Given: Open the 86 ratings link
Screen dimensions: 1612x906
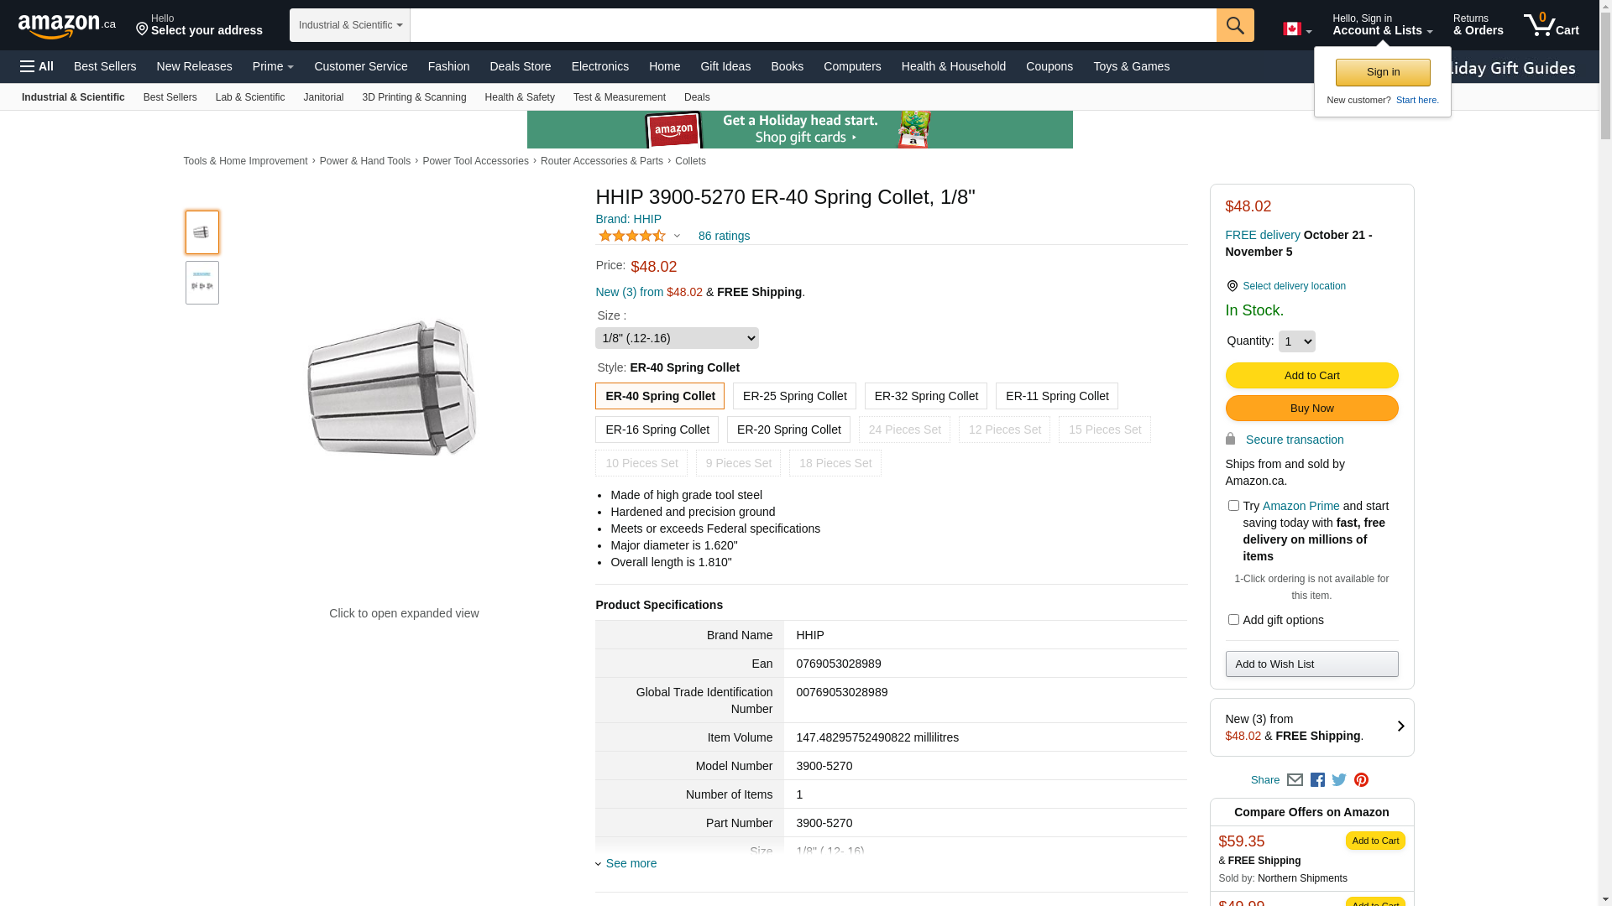Looking at the screenshot, I should pyautogui.click(x=724, y=236).
